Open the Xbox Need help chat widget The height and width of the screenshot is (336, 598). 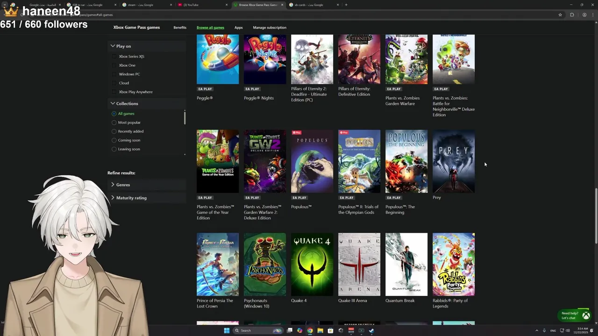[575, 315]
